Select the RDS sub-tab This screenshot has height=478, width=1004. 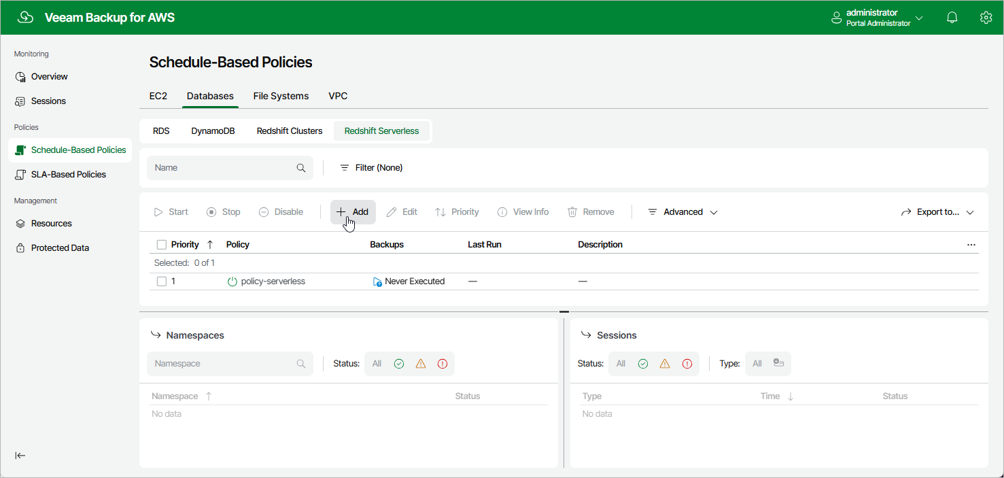pos(161,131)
